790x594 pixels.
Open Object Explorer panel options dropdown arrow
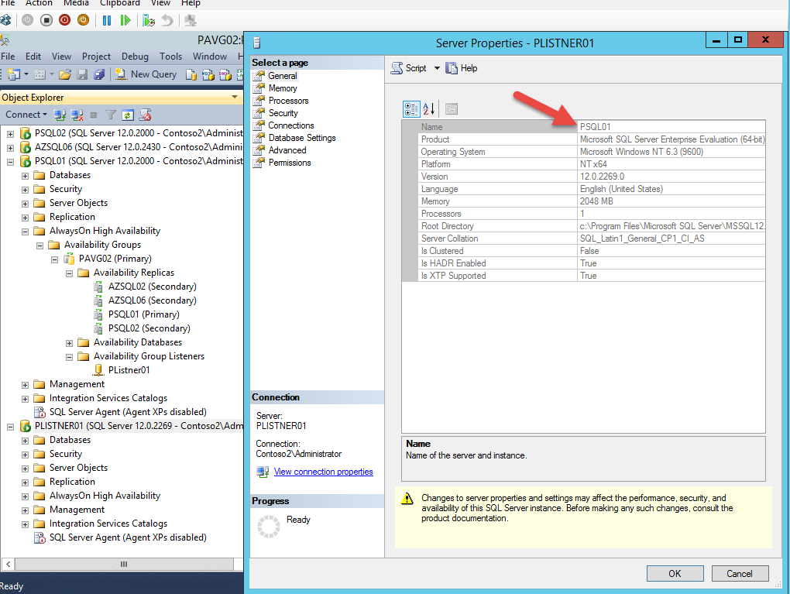point(234,97)
